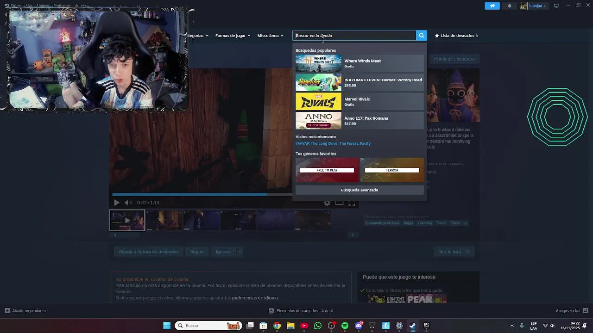Mute the trailer volume speaker icon

pos(128,203)
